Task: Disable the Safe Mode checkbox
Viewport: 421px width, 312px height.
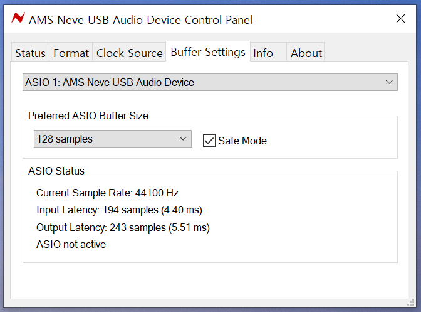Action: pyautogui.click(x=209, y=141)
